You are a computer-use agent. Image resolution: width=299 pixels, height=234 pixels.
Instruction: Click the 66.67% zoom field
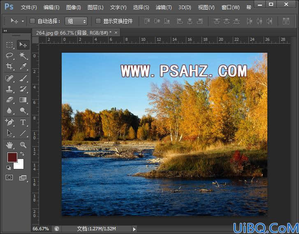(41, 229)
